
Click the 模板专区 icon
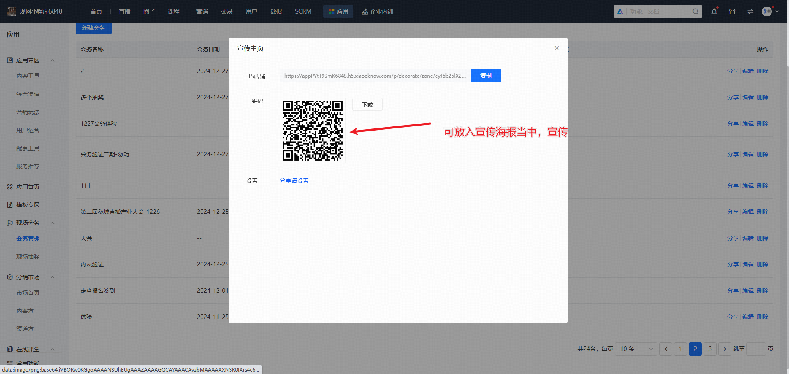(x=10, y=205)
